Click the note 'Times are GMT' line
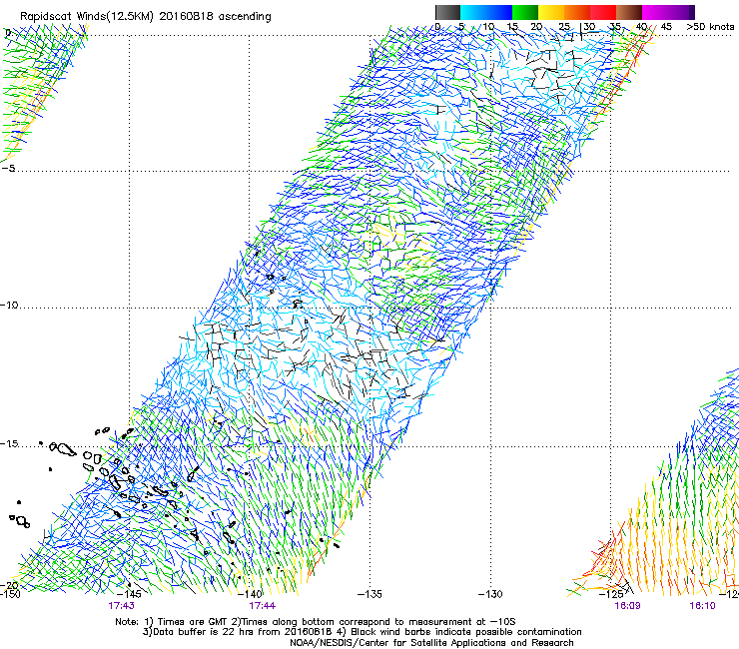Screen dimensions: 739x649 (x=316, y=622)
